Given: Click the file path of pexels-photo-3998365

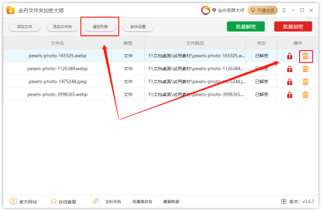Looking at the screenshot, I should (x=196, y=94).
